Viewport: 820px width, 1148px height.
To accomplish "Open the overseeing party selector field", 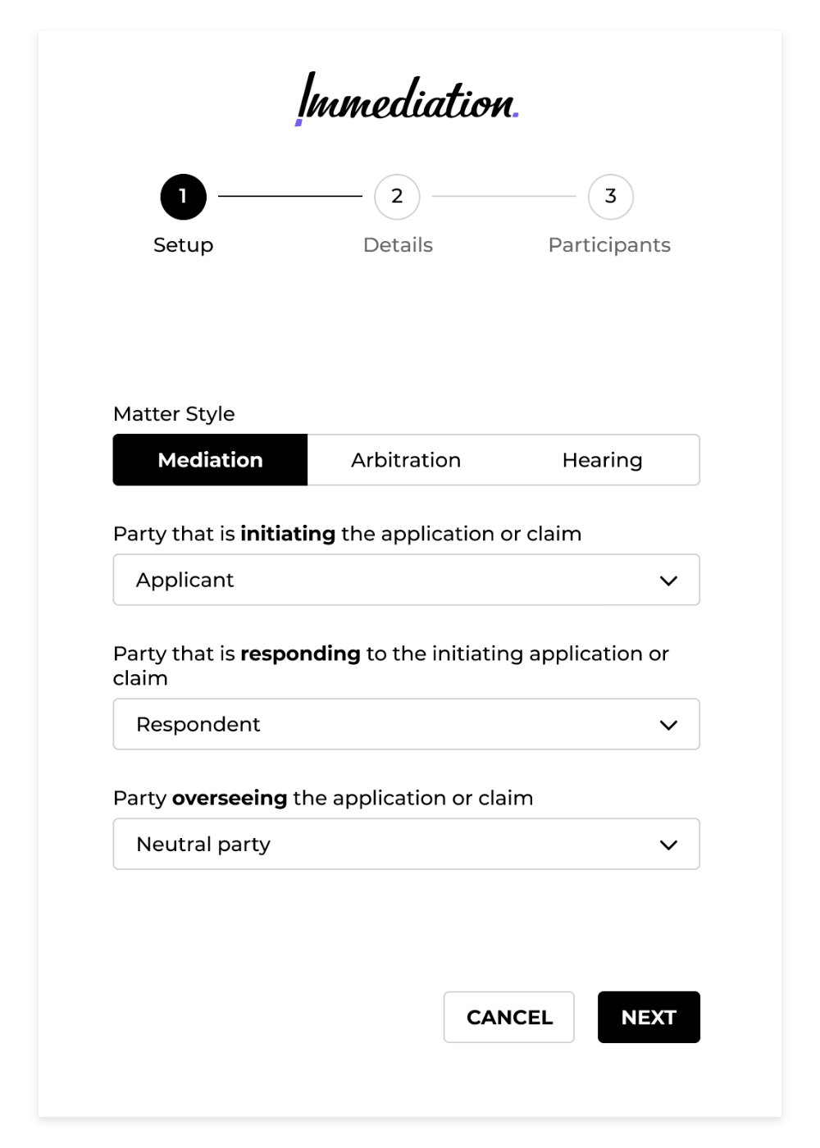I will (406, 844).
